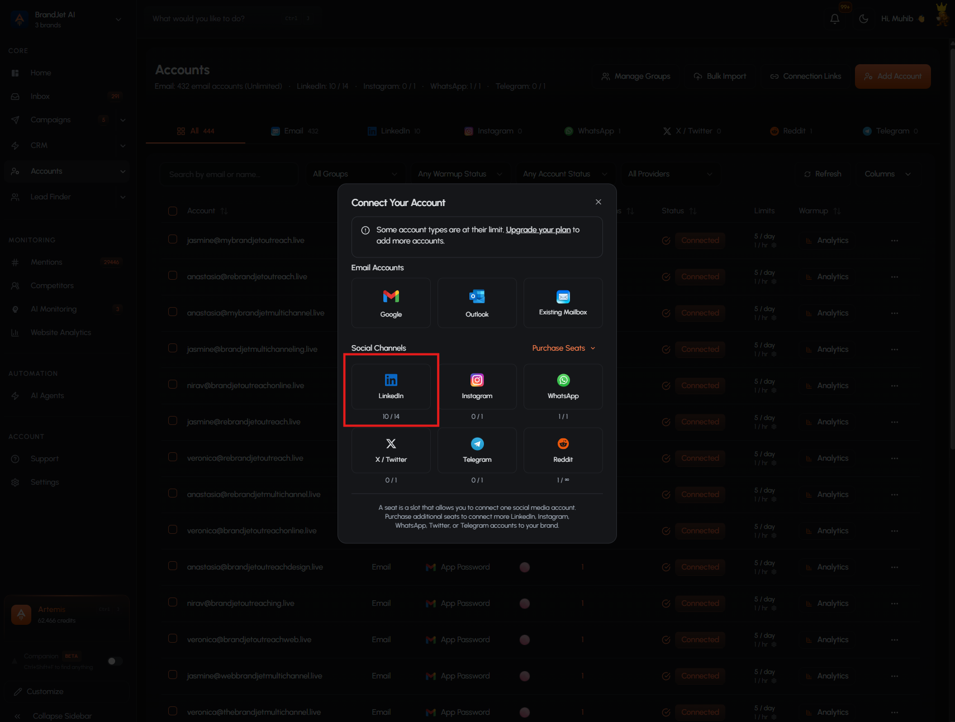Choose the Reddit channel tile
955x722 pixels.
[563, 450]
